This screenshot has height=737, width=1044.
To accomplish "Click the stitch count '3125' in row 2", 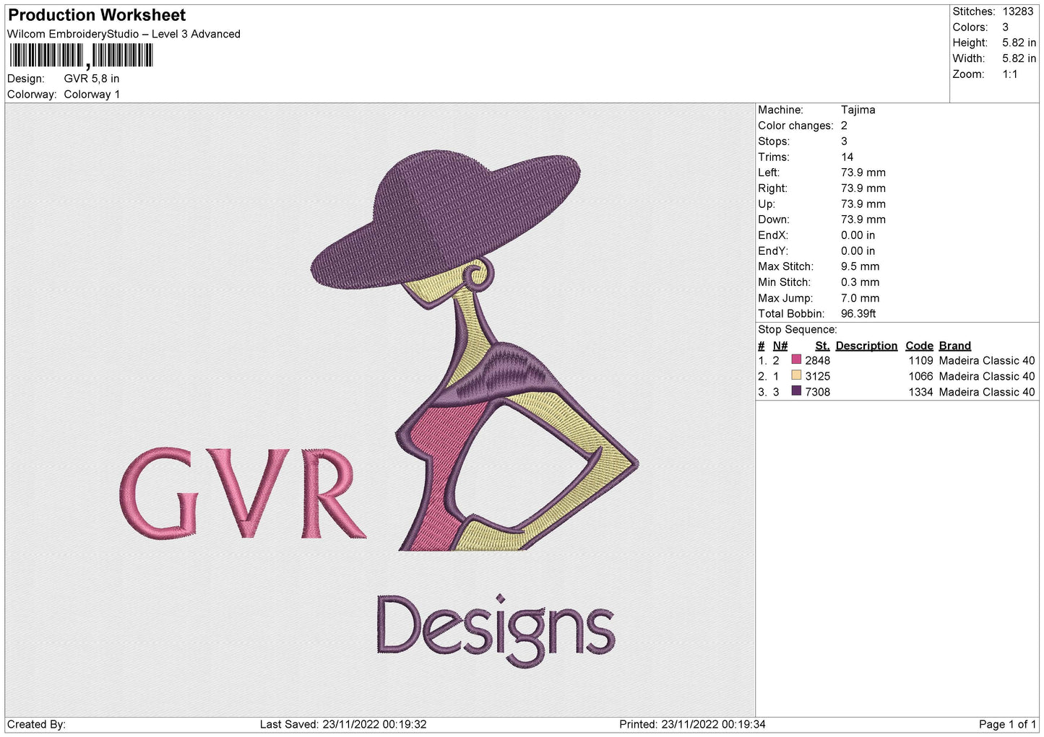I will pos(818,377).
